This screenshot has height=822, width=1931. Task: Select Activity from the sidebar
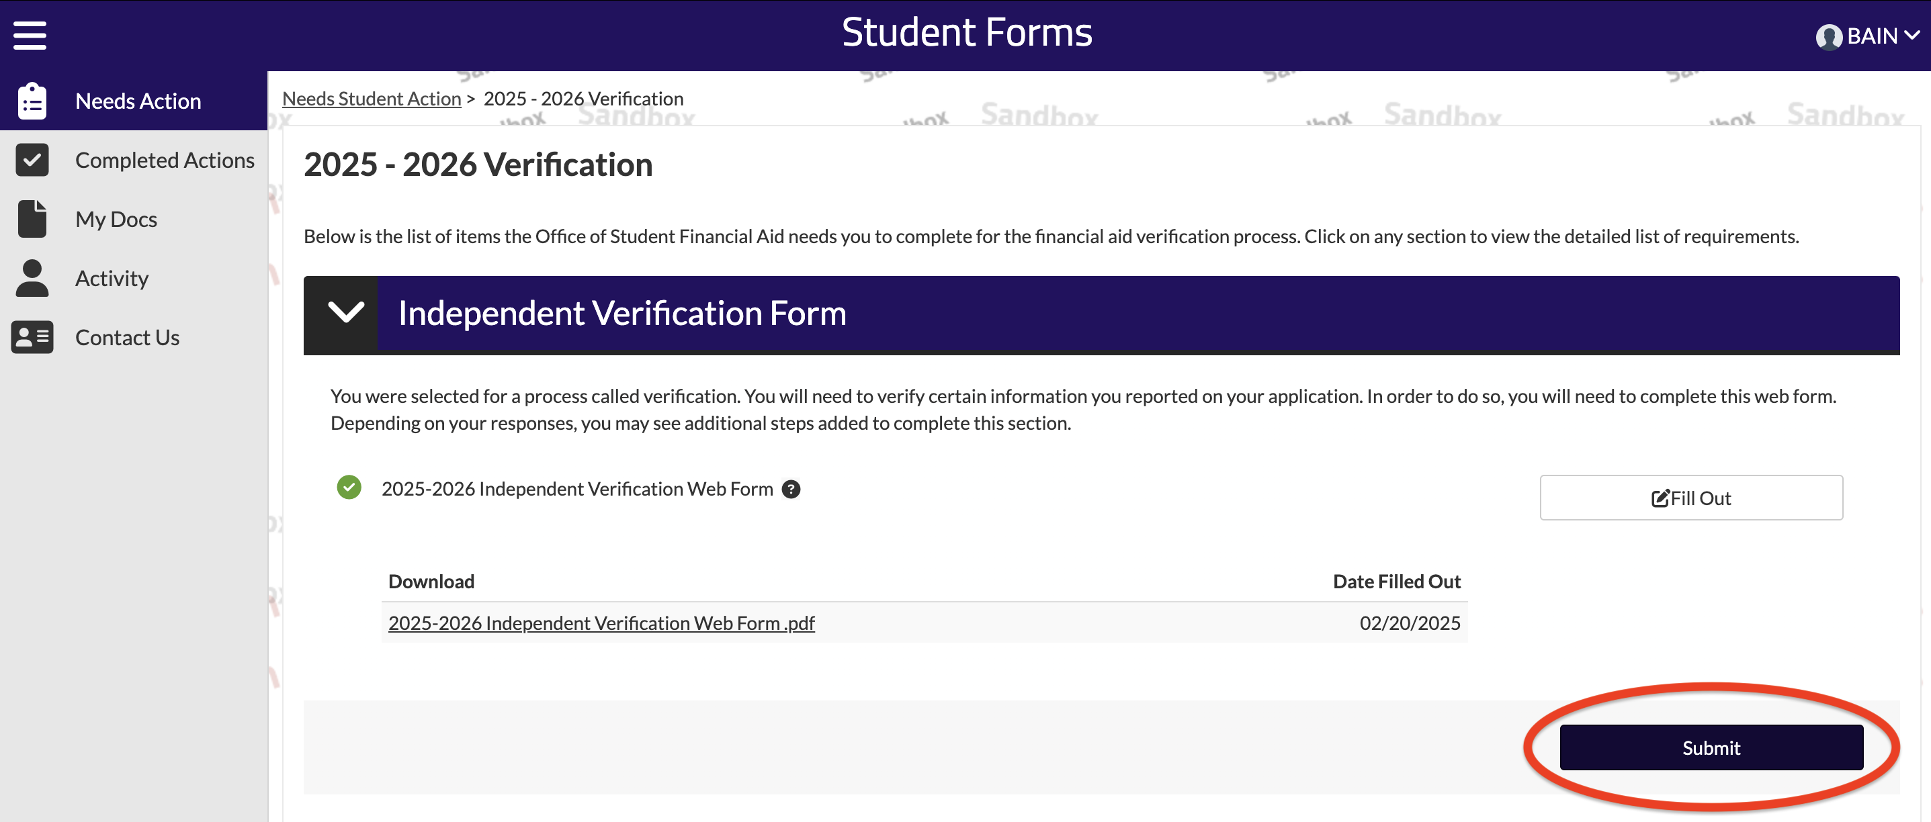pyautogui.click(x=111, y=278)
